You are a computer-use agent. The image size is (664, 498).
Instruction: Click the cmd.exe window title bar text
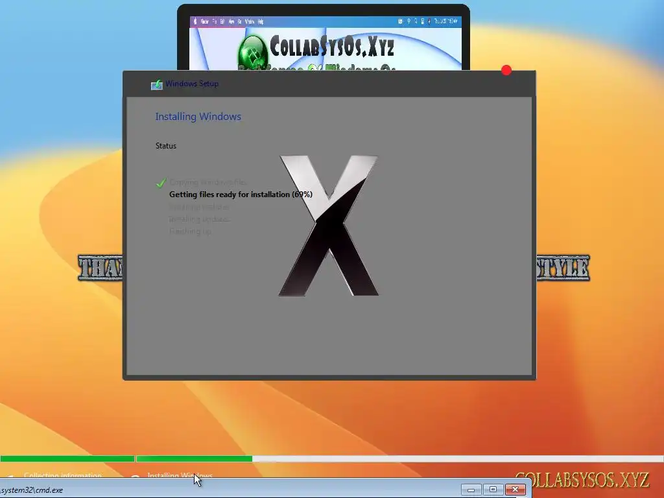(32, 490)
